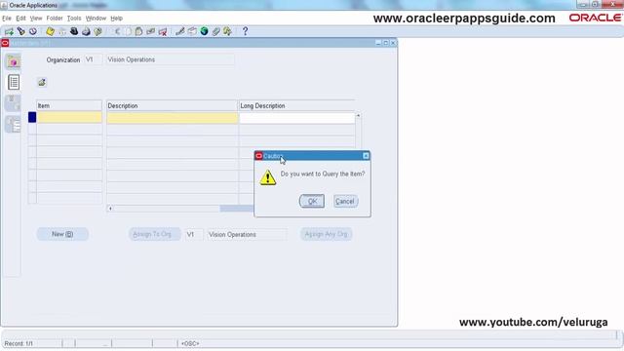This screenshot has height=351, width=624.
Task: Click the V1 field next to Assign To Org
Action: (x=194, y=234)
